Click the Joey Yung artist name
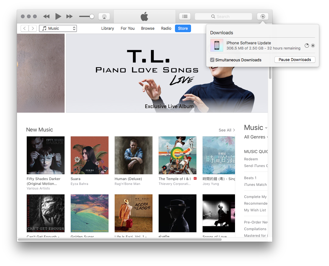The width and height of the screenshot is (329, 266). (x=211, y=184)
